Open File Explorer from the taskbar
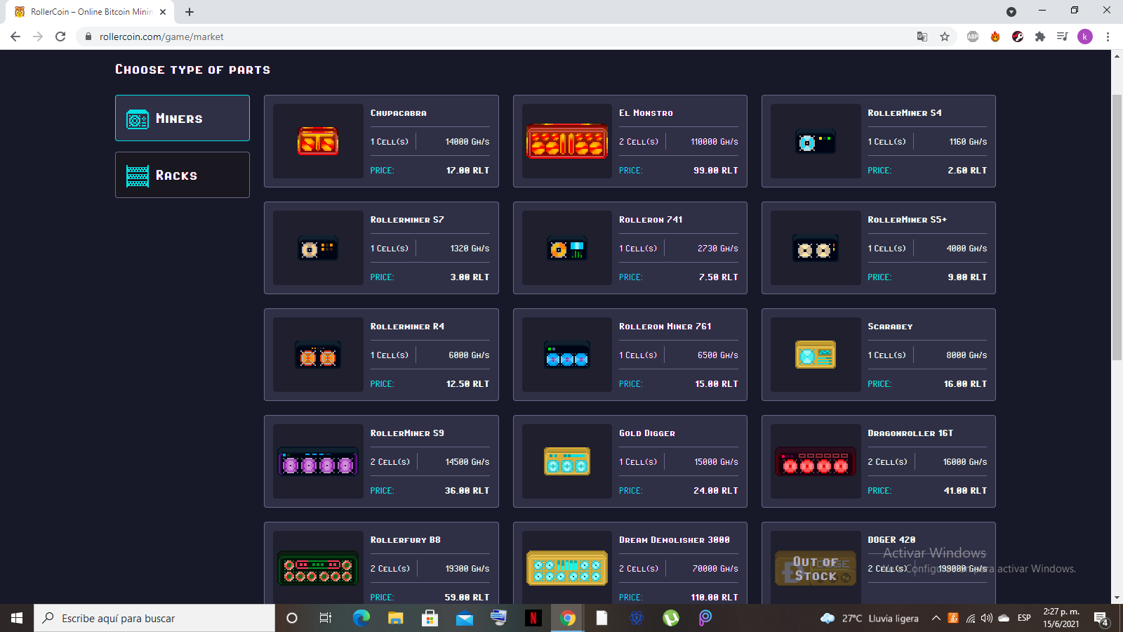 click(x=396, y=618)
